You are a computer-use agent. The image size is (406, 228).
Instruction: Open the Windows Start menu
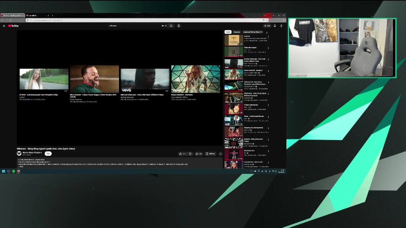click(3, 171)
